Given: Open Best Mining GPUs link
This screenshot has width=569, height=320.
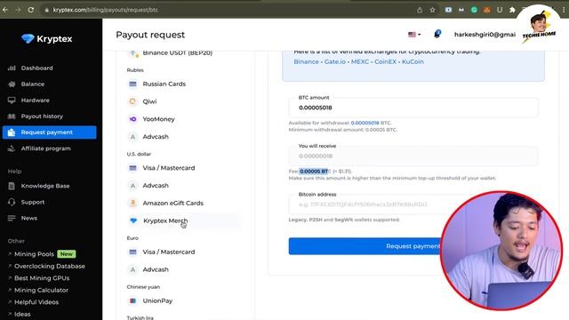Looking at the screenshot, I should coord(42,278).
